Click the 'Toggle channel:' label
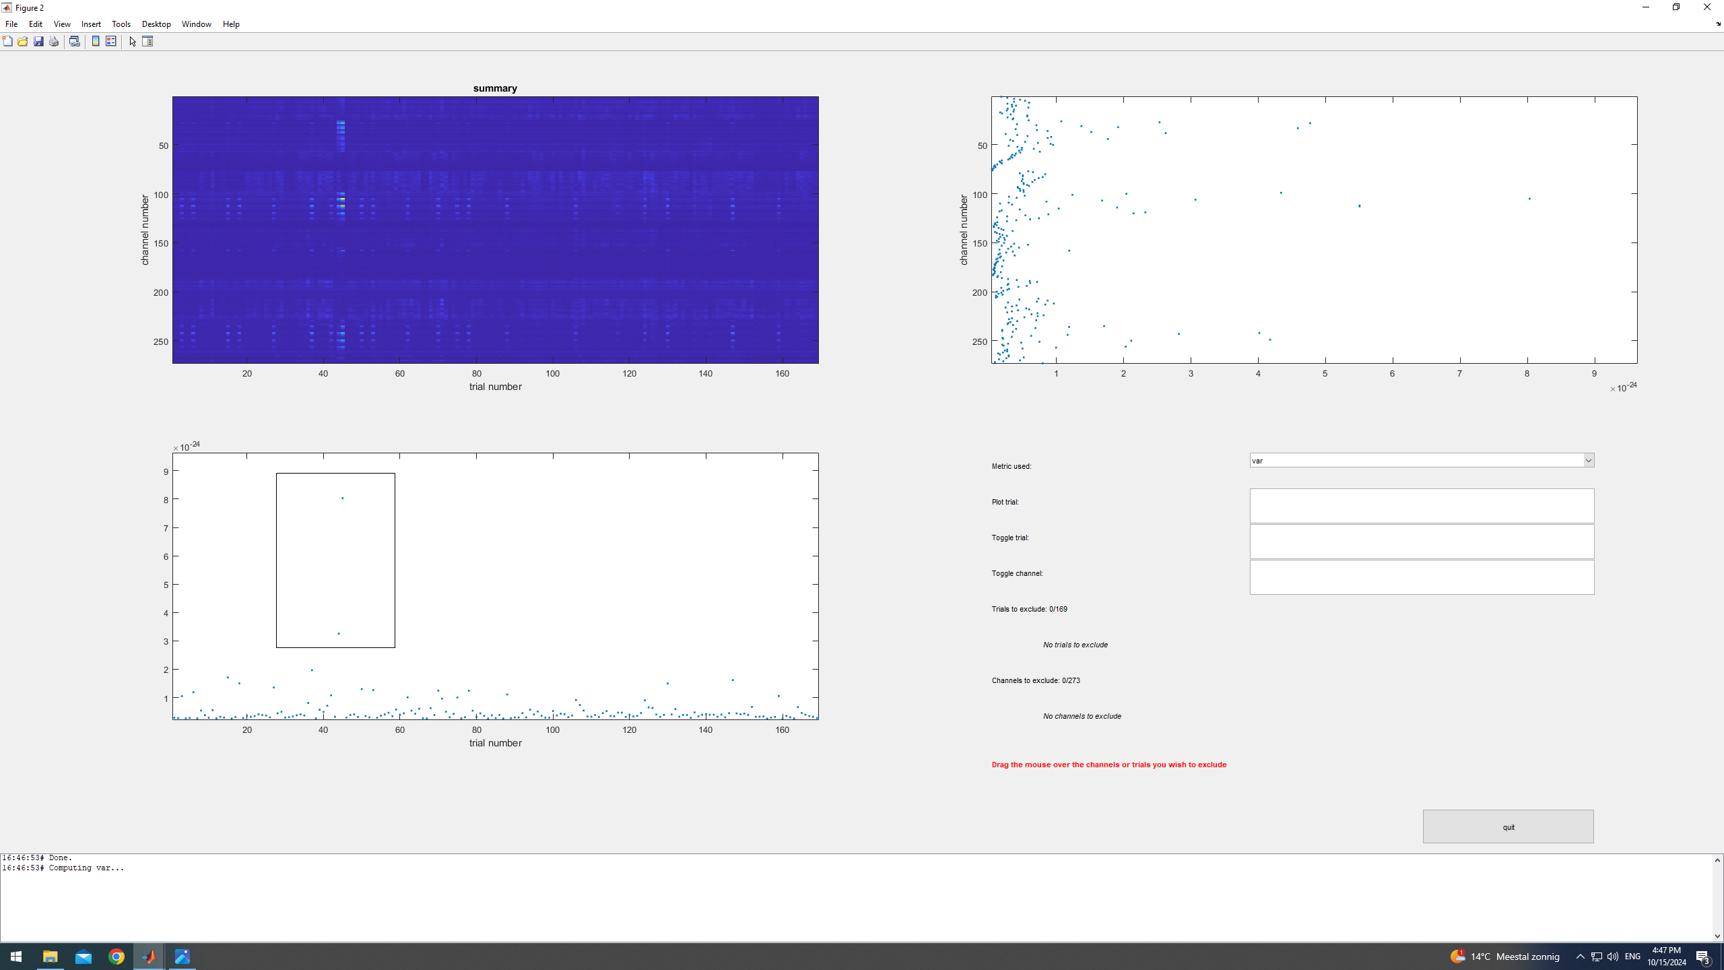The image size is (1724, 970). pyautogui.click(x=1017, y=573)
